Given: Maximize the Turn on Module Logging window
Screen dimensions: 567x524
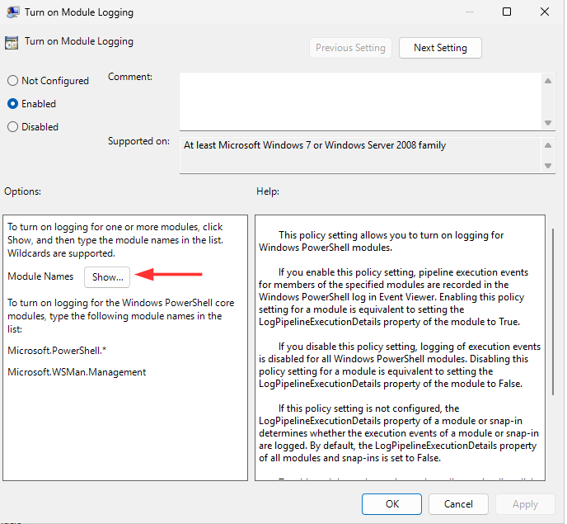Looking at the screenshot, I should (x=507, y=12).
